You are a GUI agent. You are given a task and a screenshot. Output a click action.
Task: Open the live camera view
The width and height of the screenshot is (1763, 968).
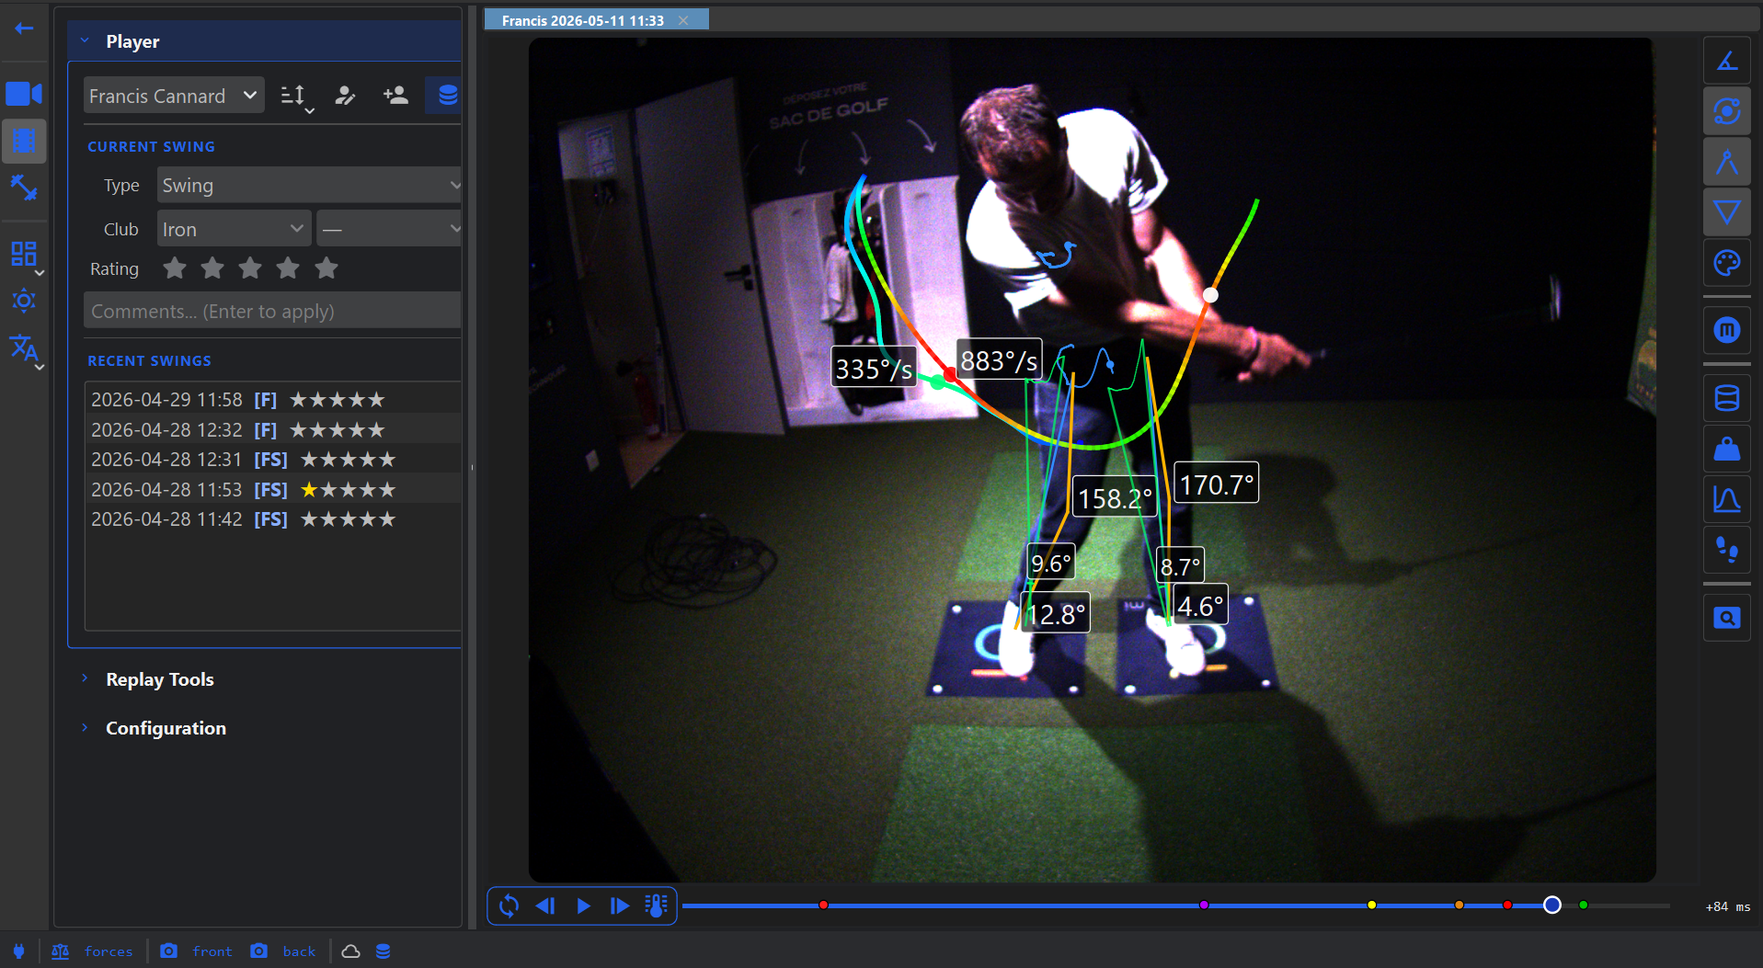24,94
